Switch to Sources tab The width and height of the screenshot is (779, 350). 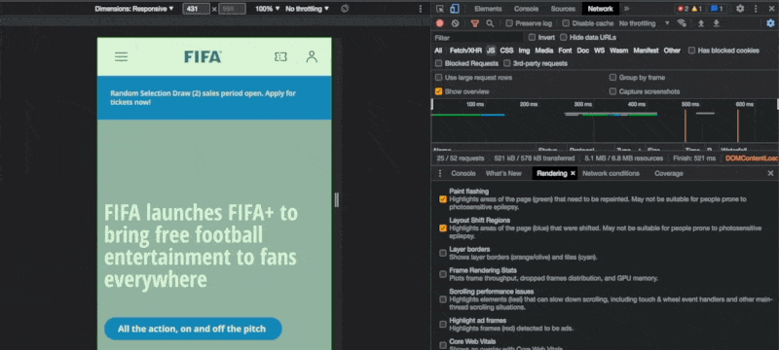click(563, 9)
